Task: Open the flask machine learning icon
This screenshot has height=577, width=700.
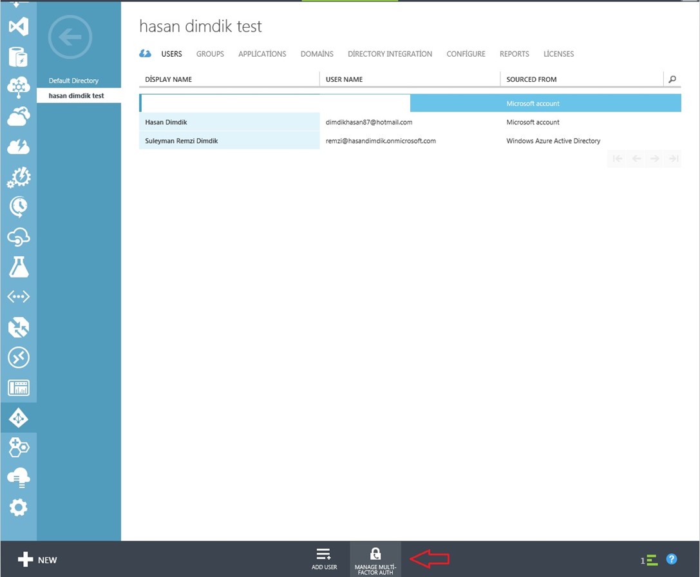Action: pyautogui.click(x=18, y=267)
